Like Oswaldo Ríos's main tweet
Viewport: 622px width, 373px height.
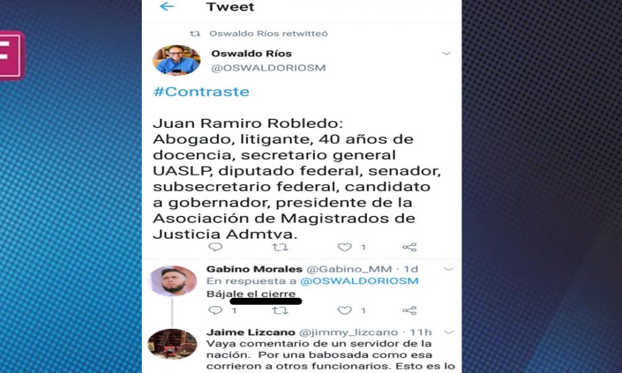(345, 247)
